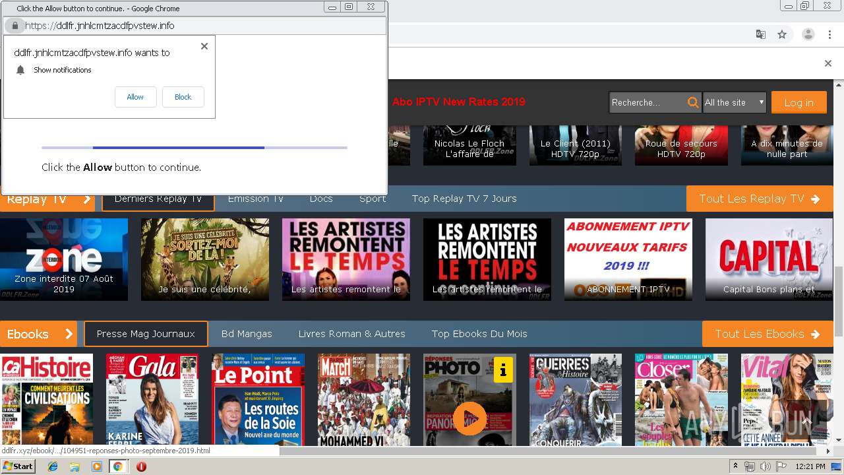Click the Google Translate icon in Chrome toolbar
This screenshot has height=475, width=844.
[761, 34]
